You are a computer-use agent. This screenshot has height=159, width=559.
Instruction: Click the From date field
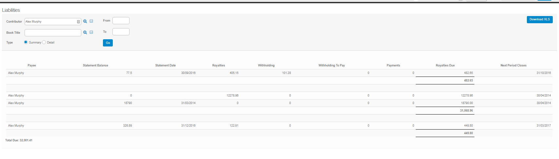point(121,21)
